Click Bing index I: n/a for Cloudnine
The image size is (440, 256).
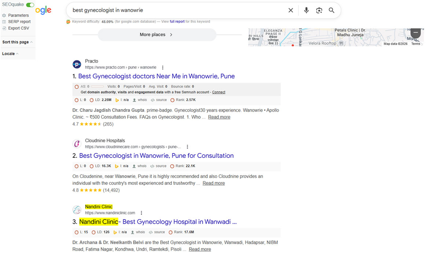(x=122, y=166)
